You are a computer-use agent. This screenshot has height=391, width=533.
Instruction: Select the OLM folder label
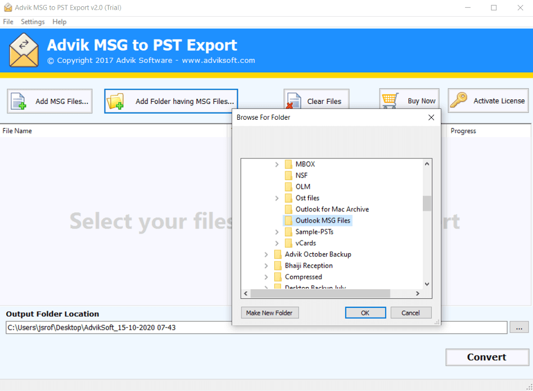coord(303,187)
